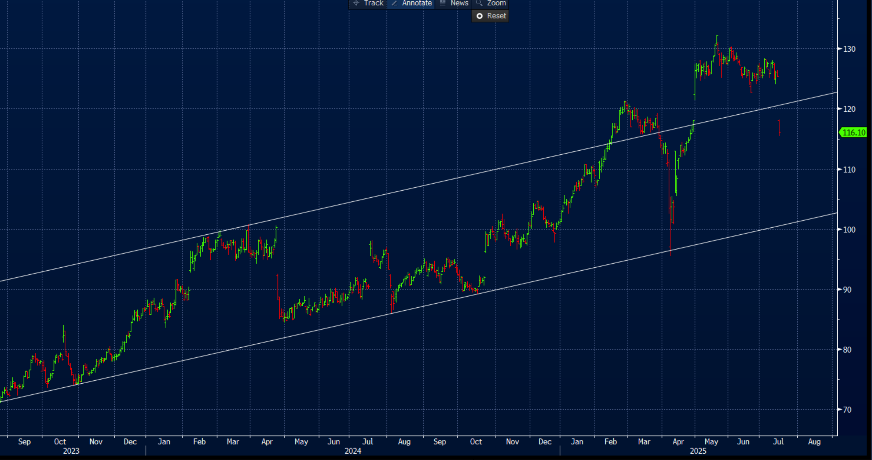Click the 80 price axis label

pyautogui.click(x=847, y=349)
